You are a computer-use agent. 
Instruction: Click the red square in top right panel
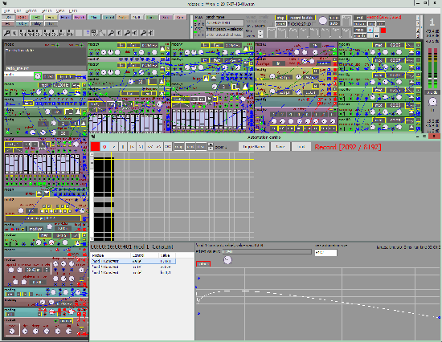pos(383,31)
